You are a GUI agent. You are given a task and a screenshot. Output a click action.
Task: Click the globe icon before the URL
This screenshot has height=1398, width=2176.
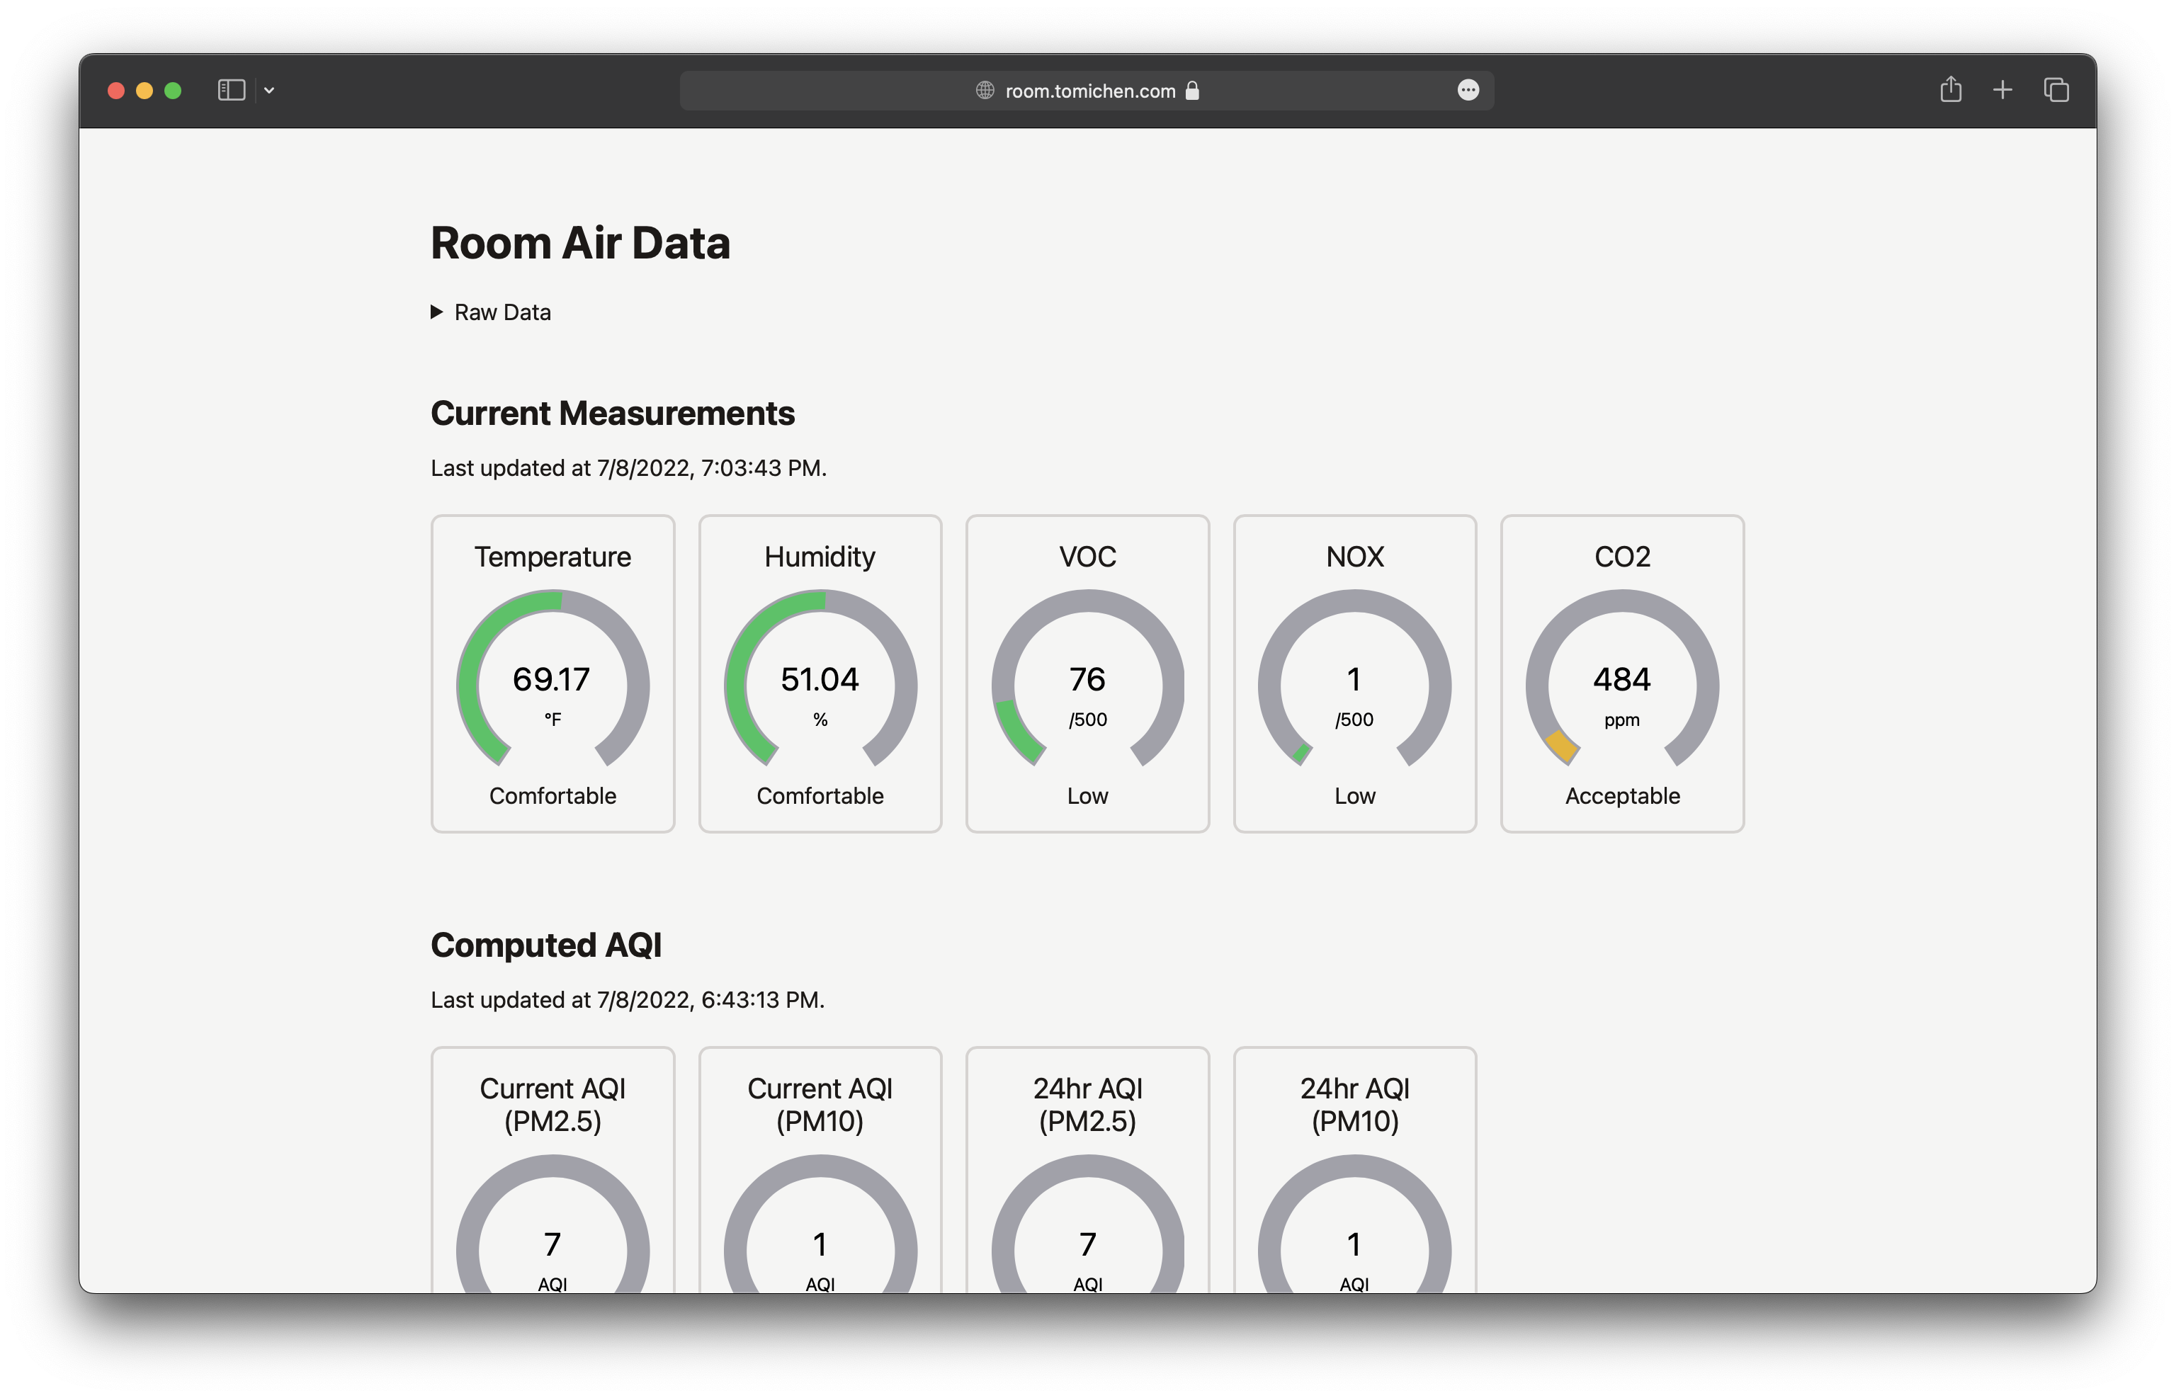tap(984, 91)
